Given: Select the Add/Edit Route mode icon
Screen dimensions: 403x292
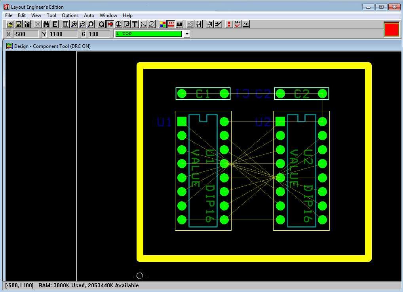Looking at the screenshot, I should (218, 25).
